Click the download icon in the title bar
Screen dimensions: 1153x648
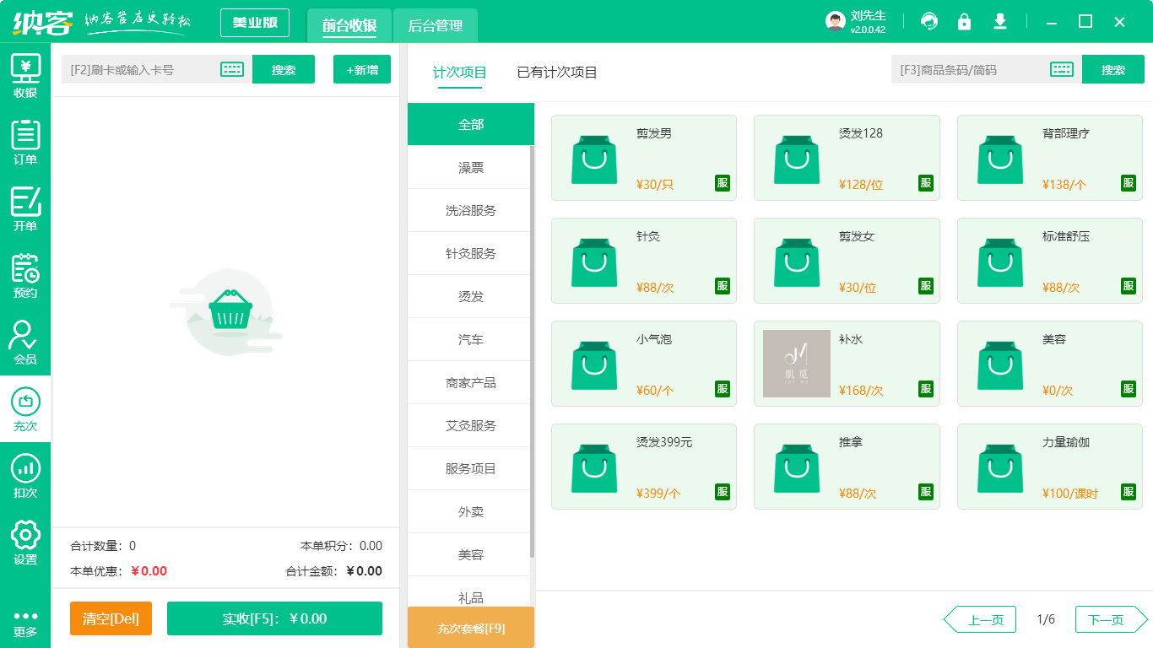click(1000, 21)
